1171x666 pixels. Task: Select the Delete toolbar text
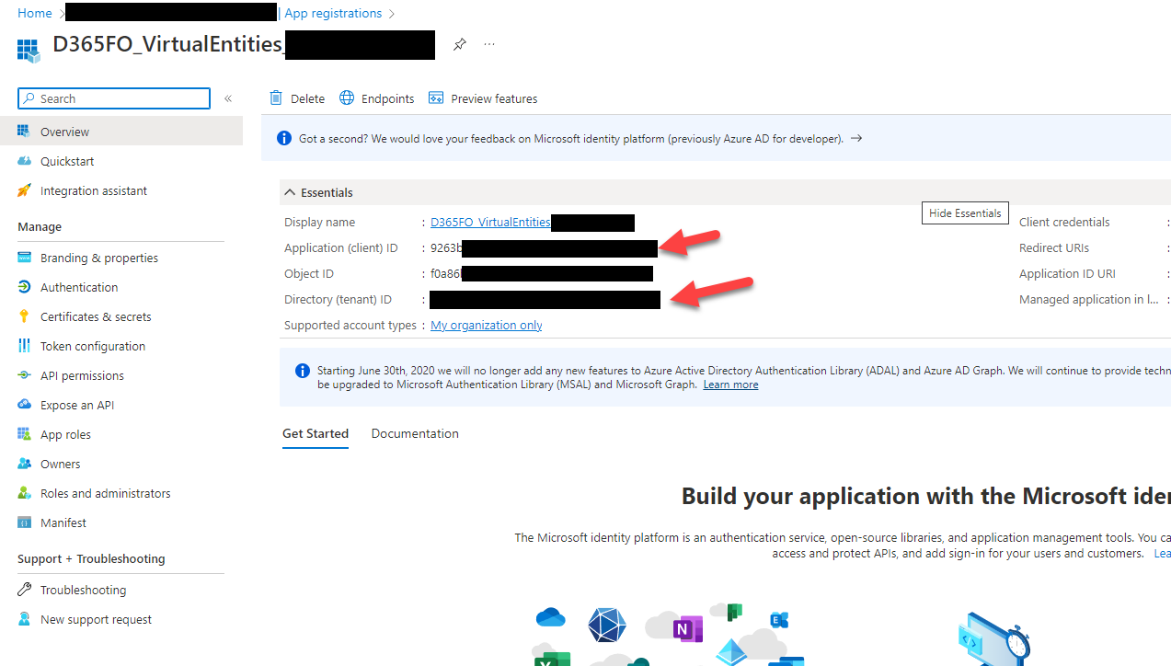pos(307,98)
